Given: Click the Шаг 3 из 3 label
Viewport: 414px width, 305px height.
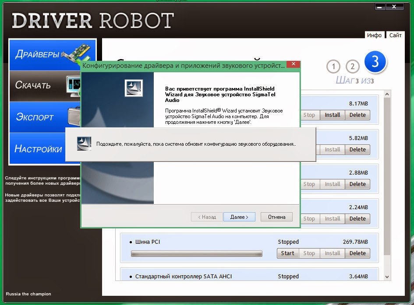Looking at the screenshot, I should [354, 80].
